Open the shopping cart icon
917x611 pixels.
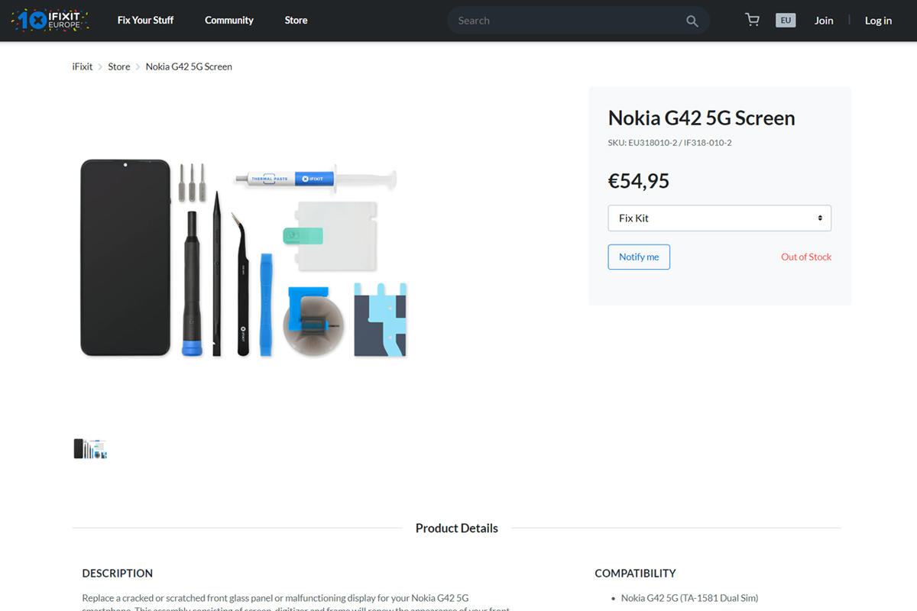tap(753, 21)
